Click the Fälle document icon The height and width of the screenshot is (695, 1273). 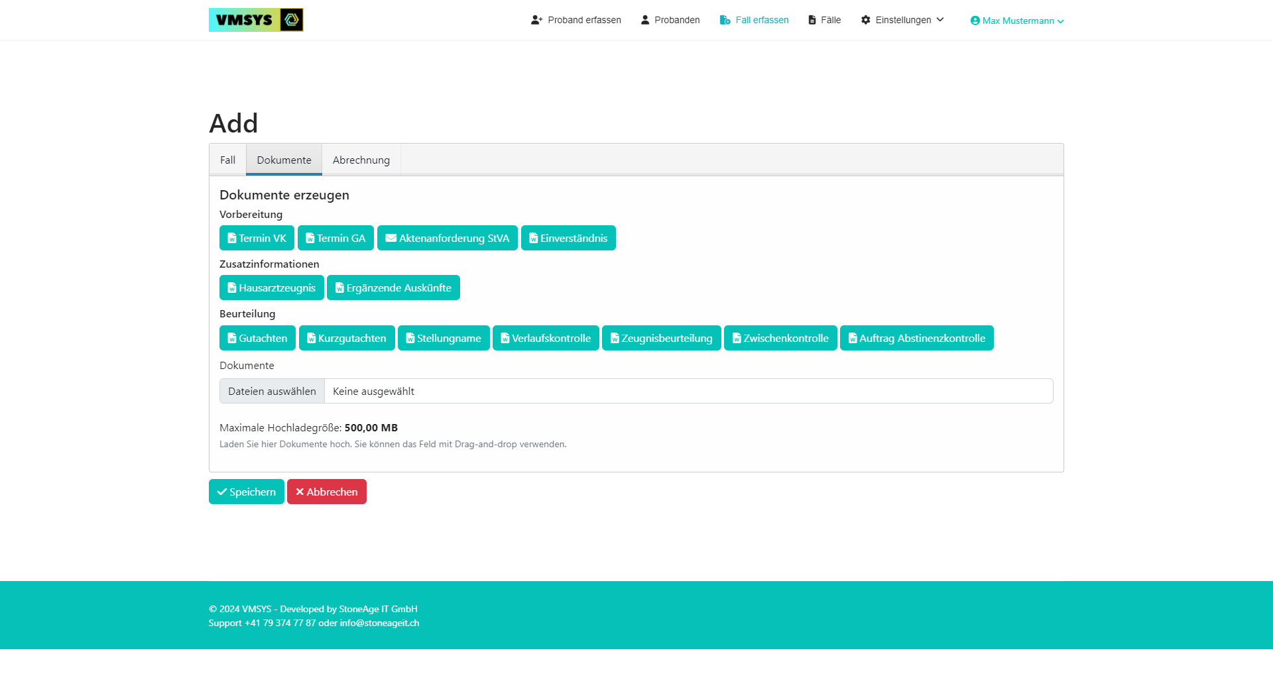coord(812,20)
